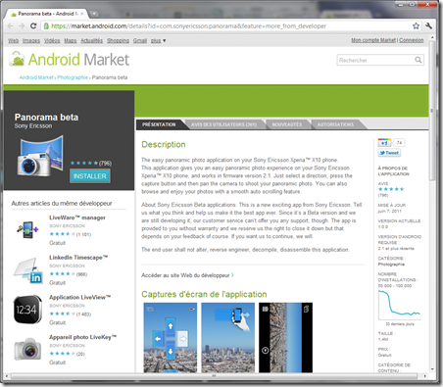Open the Chrome wrench menu icon
This screenshot has width=443, height=387.
(428, 25)
